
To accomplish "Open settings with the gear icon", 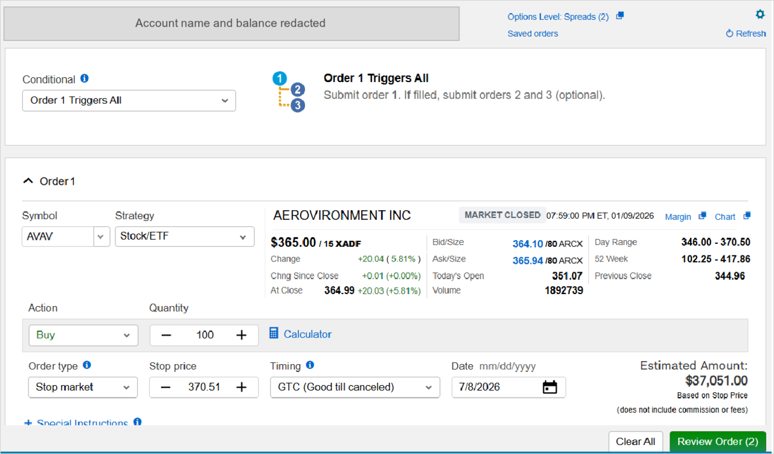I will pyautogui.click(x=760, y=14).
